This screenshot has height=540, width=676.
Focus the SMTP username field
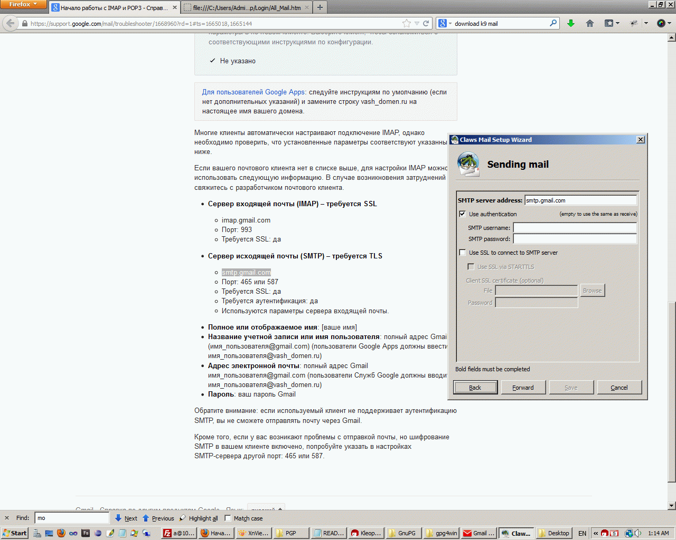pos(575,228)
